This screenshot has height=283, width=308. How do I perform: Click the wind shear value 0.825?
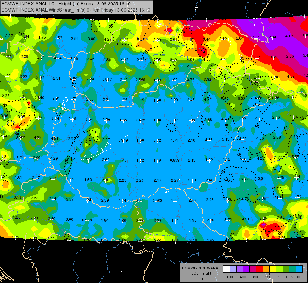279,178
